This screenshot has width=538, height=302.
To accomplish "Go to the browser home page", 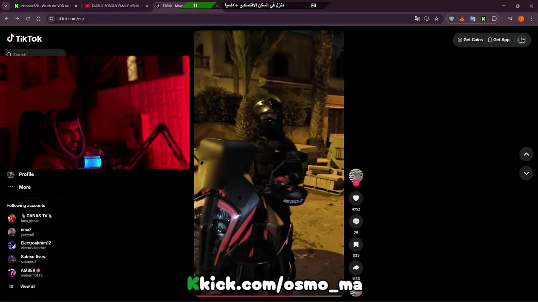I will pos(39,18).
